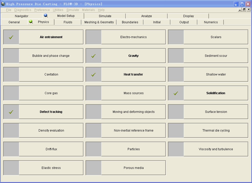Uncheck the Air entrainment checkbox
The height and width of the screenshot is (183, 252).
click(x=11, y=37)
